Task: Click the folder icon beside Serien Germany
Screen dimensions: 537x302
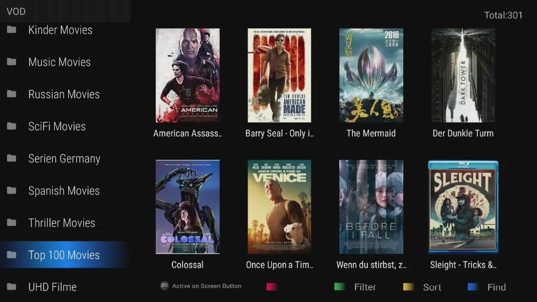Action: coord(12,158)
